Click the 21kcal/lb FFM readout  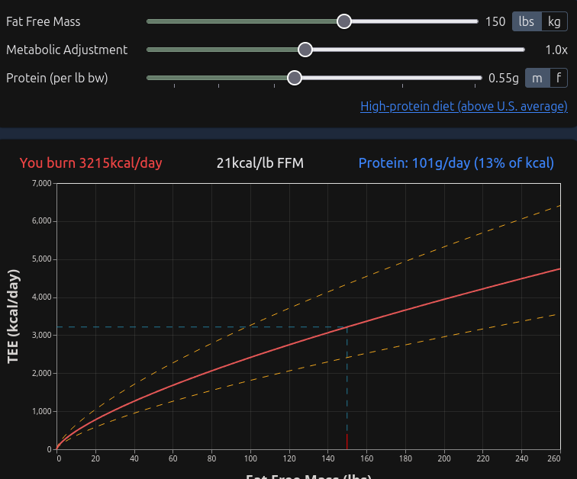click(x=260, y=163)
